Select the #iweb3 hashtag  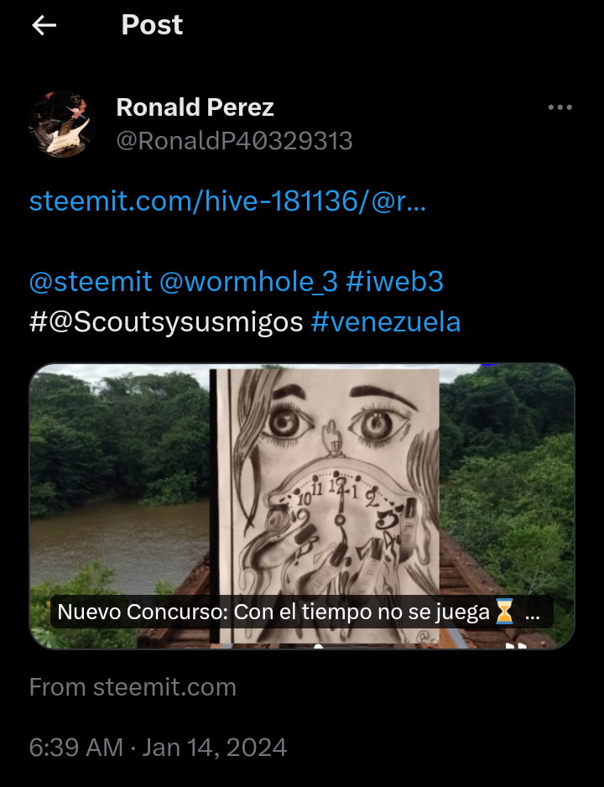(395, 281)
